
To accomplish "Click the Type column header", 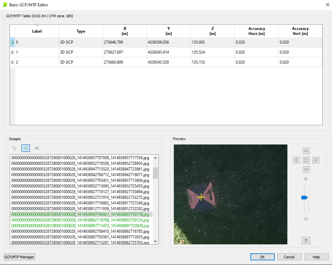I will (81, 31).
